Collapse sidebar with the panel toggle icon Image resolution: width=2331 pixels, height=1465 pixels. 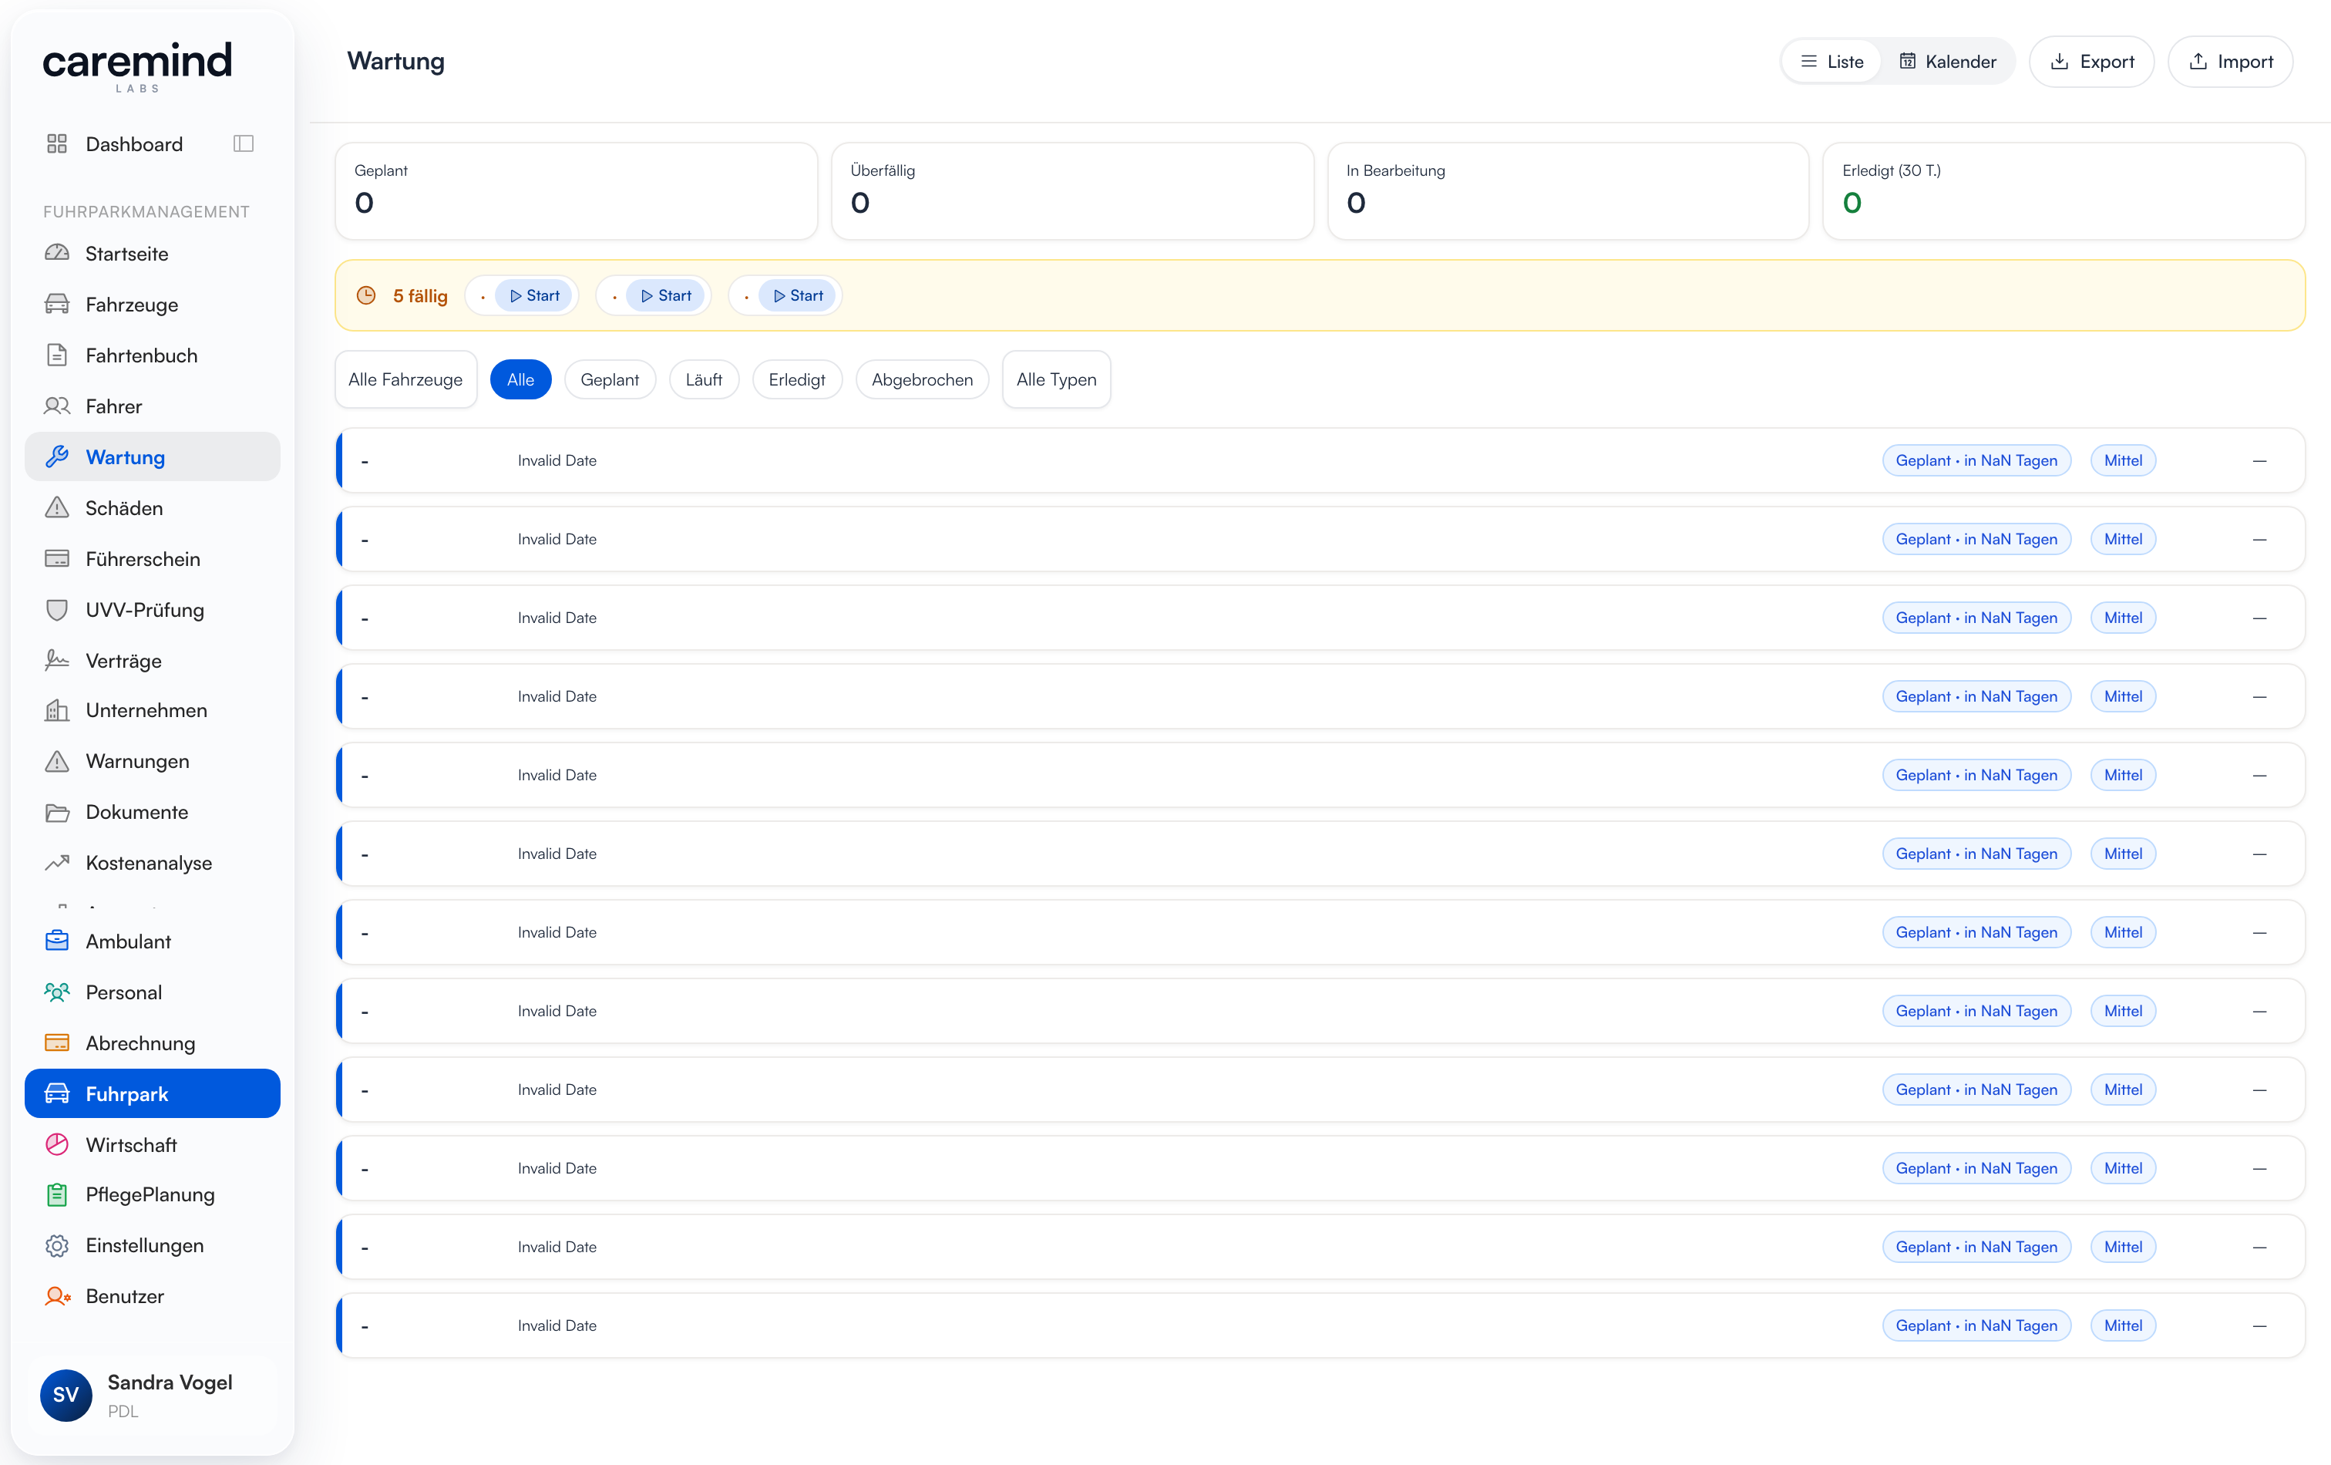tap(243, 143)
